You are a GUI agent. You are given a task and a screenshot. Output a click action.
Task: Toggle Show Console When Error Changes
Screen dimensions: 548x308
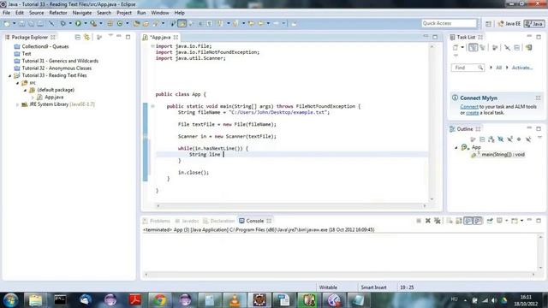click(x=478, y=221)
